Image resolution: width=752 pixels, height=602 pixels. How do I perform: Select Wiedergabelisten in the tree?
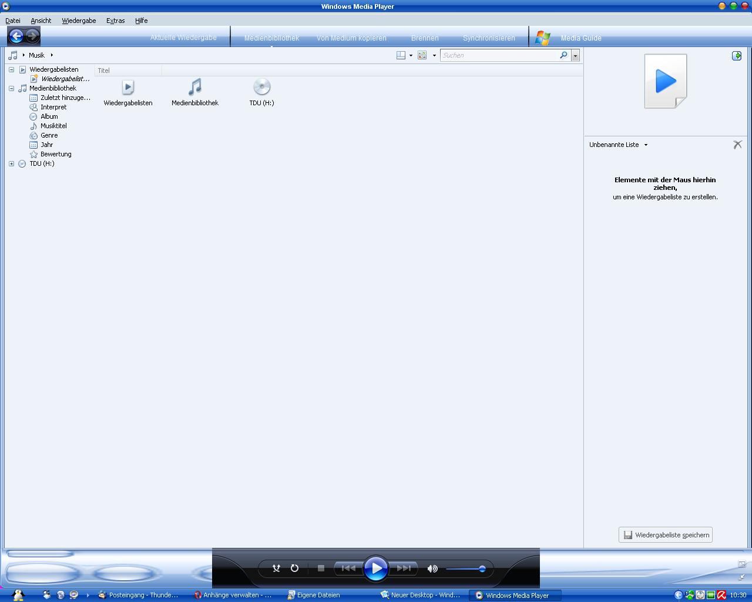[54, 69]
